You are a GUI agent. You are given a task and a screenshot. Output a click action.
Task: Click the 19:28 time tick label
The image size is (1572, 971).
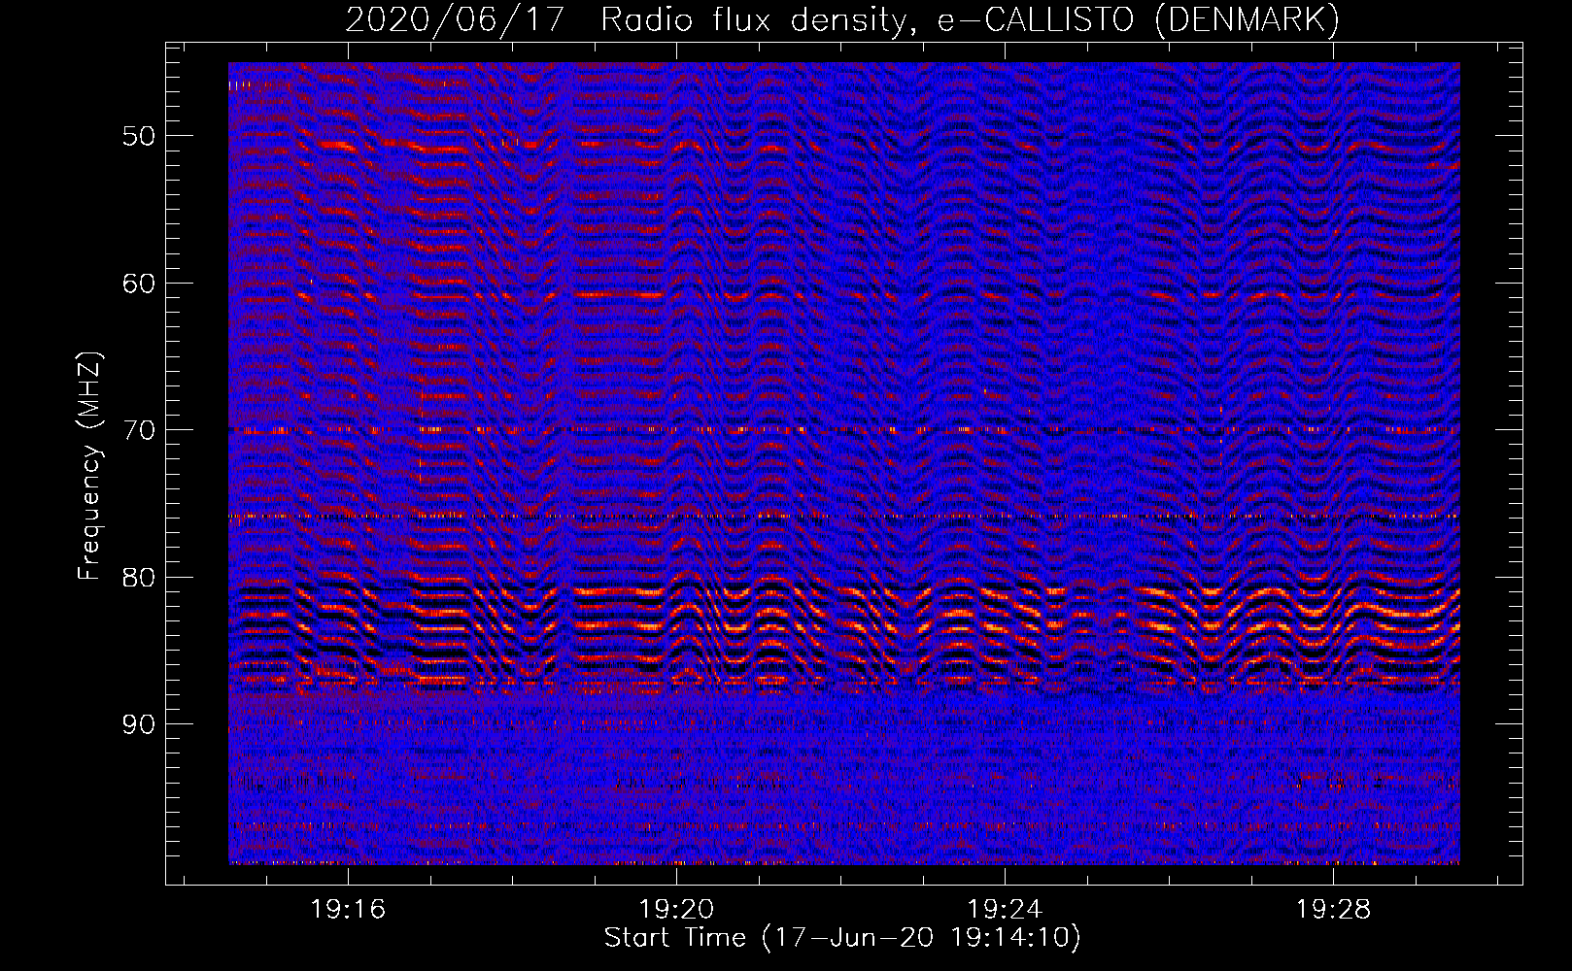tap(1333, 909)
